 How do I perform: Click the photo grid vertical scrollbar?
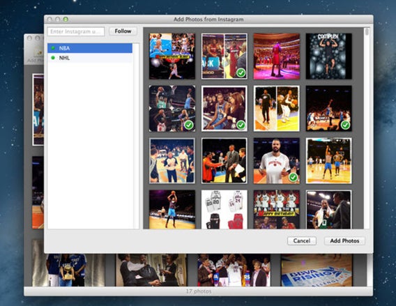(x=367, y=128)
